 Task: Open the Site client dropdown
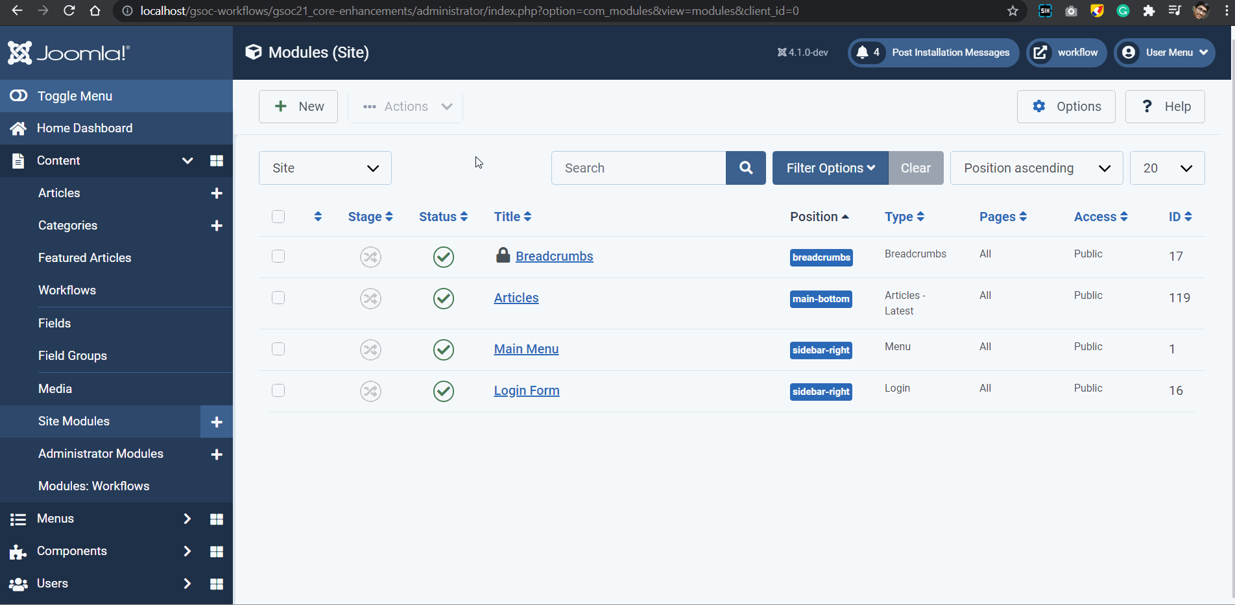[x=325, y=168]
